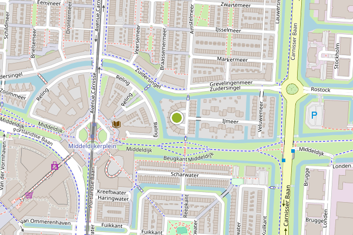Select the Eemmeer street label
The width and height of the screenshot is (353, 235).
(49, 3)
